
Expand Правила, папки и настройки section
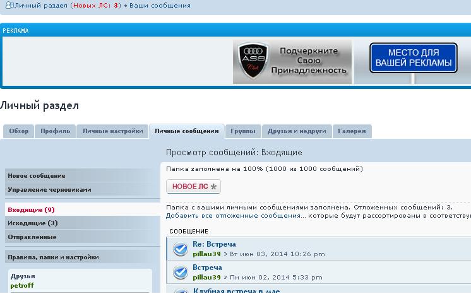pyautogui.click(x=53, y=257)
